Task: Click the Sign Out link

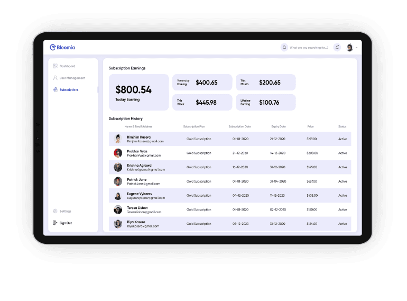Action: [x=66, y=223]
